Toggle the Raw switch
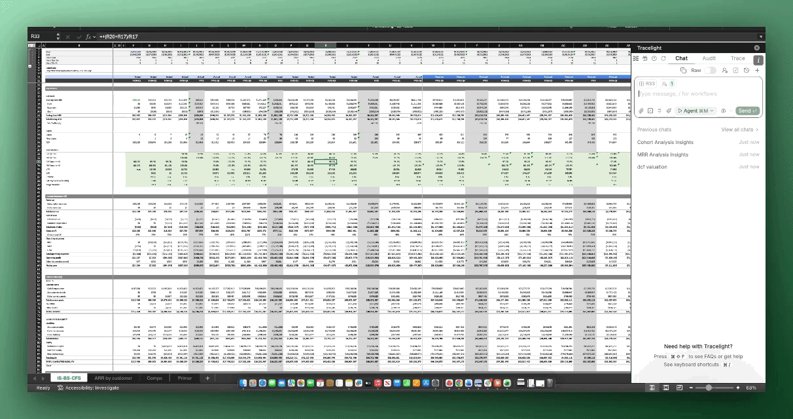This screenshot has width=793, height=419. (710, 70)
